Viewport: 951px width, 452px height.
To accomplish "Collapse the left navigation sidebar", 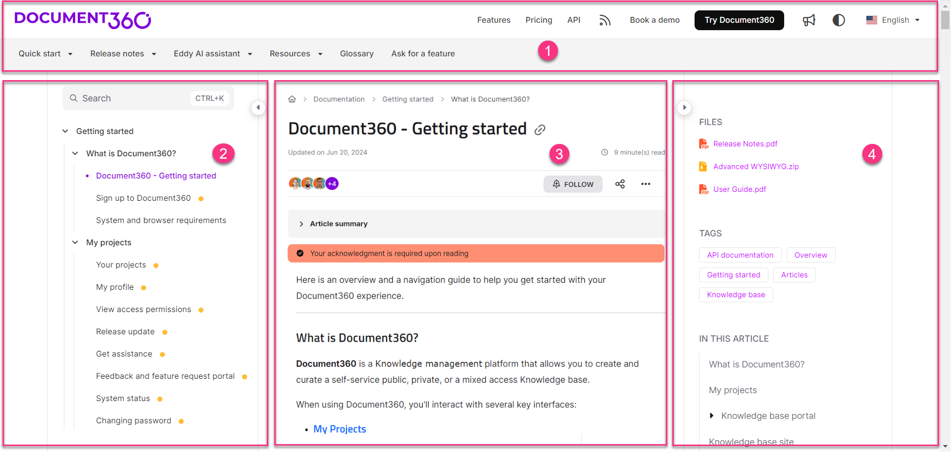I will coord(258,107).
